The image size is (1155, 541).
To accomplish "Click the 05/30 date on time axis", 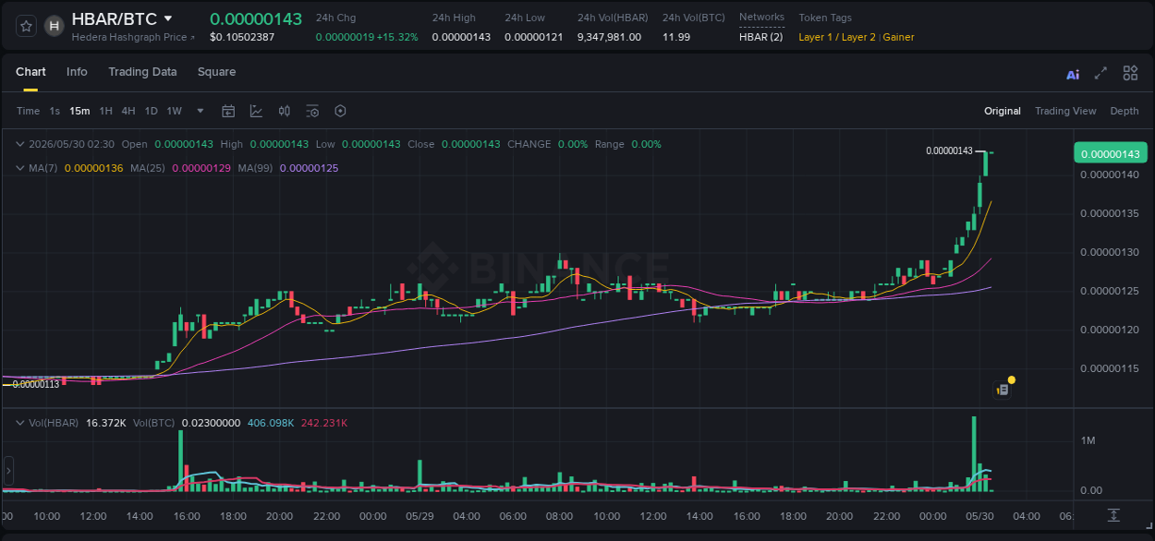I will tap(979, 516).
